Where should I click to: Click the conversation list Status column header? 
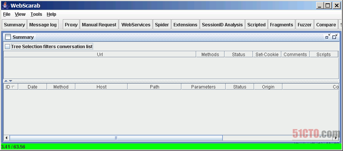point(240,87)
